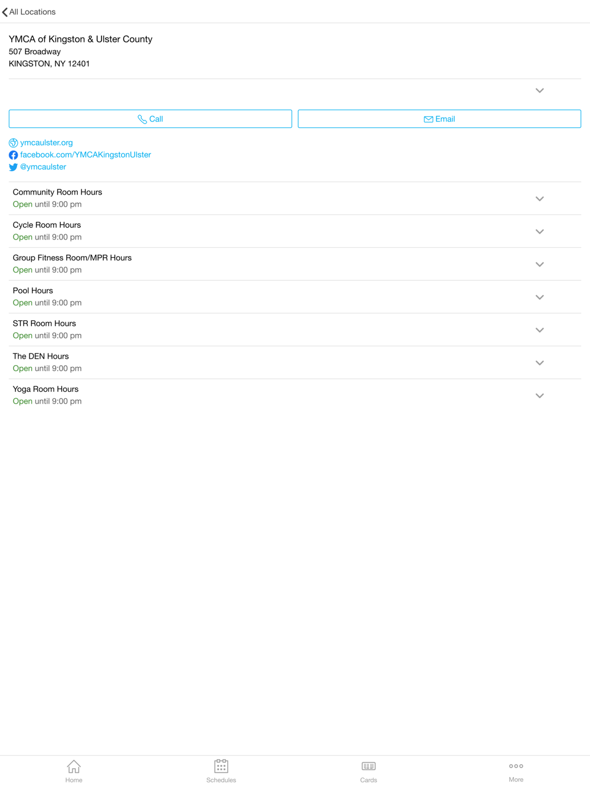Viewport: 590px width, 787px height.
Task: Call the YMCA location
Action: 150,119
